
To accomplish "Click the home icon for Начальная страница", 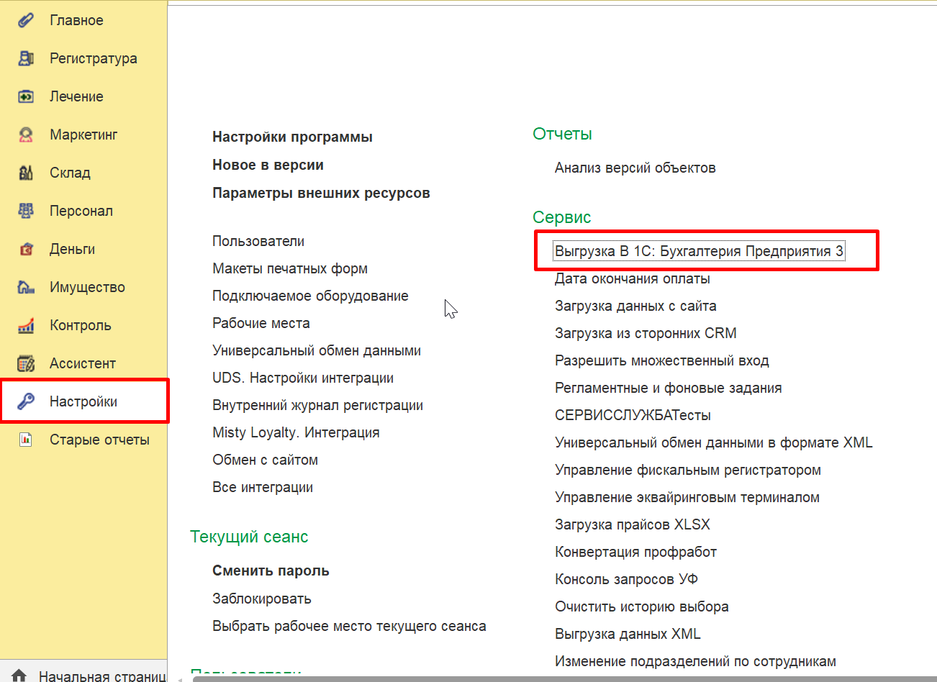I will pyautogui.click(x=19, y=676).
